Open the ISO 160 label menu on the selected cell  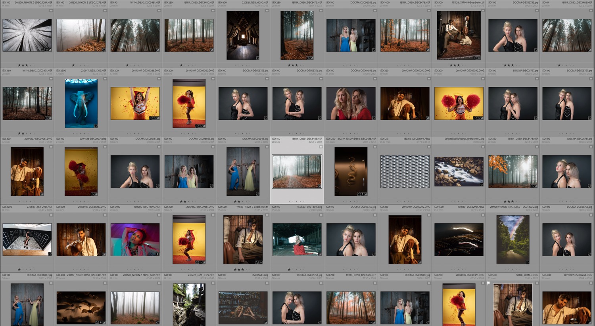point(276,139)
